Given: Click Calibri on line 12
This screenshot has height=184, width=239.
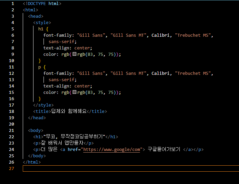Looking at the screenshot, I should 160,73.
